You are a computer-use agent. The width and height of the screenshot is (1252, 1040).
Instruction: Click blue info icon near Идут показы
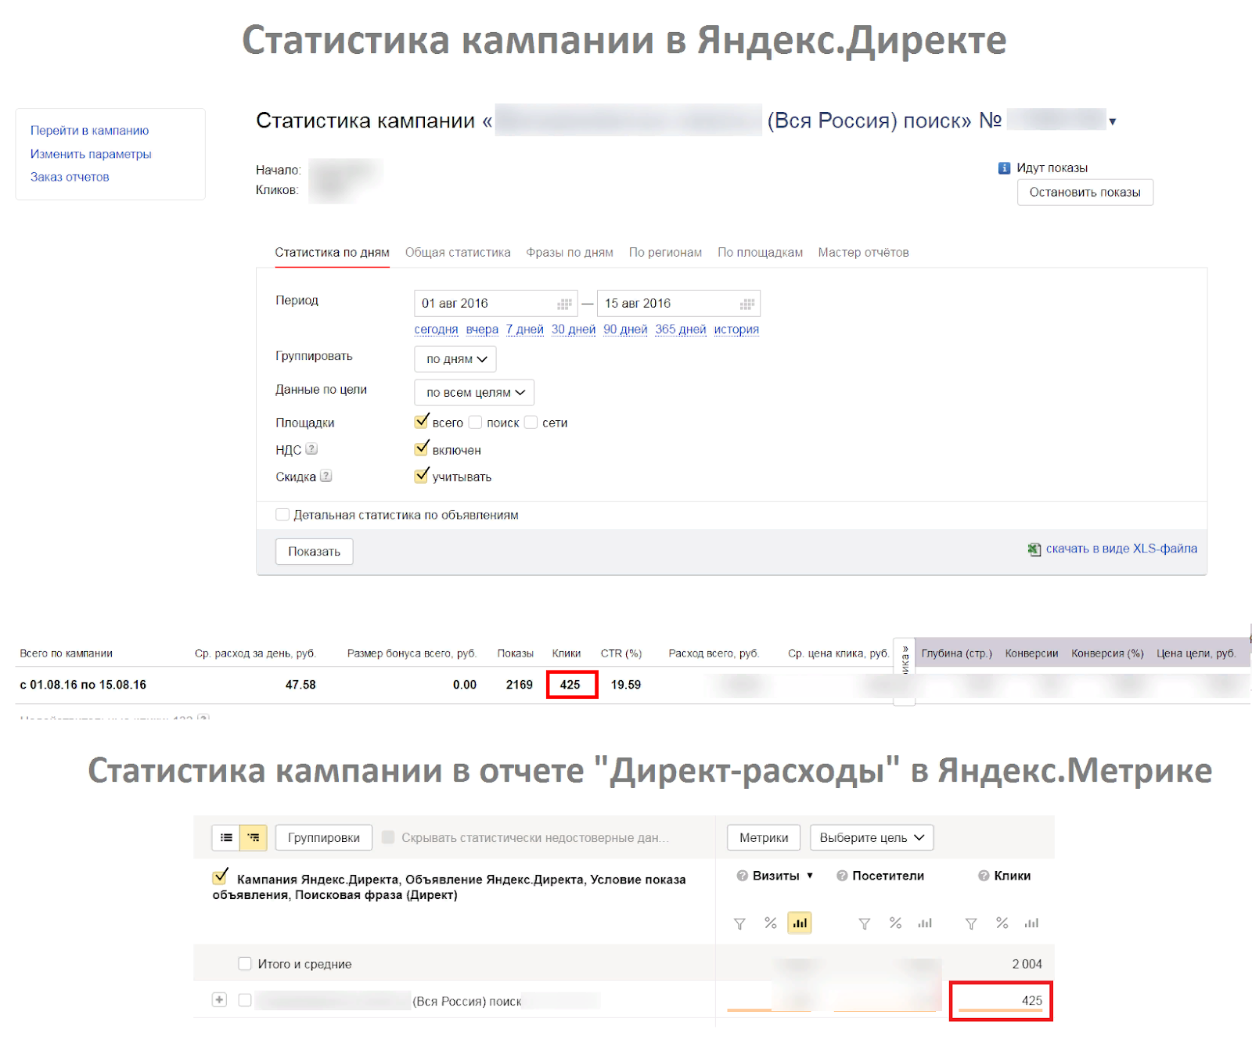pos(1004,168)
